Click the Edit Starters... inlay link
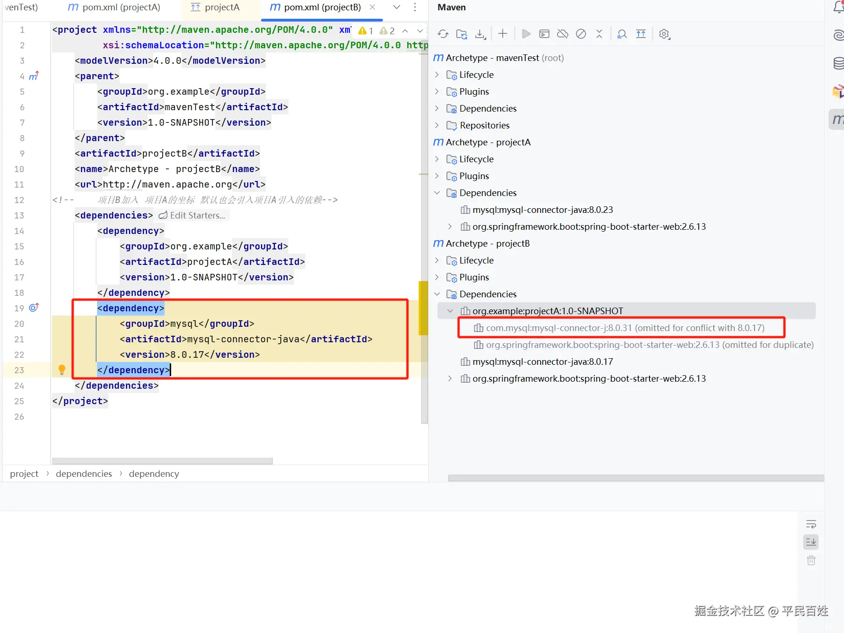Viewport: 844px width, 633px height. (x=192, y=215)
